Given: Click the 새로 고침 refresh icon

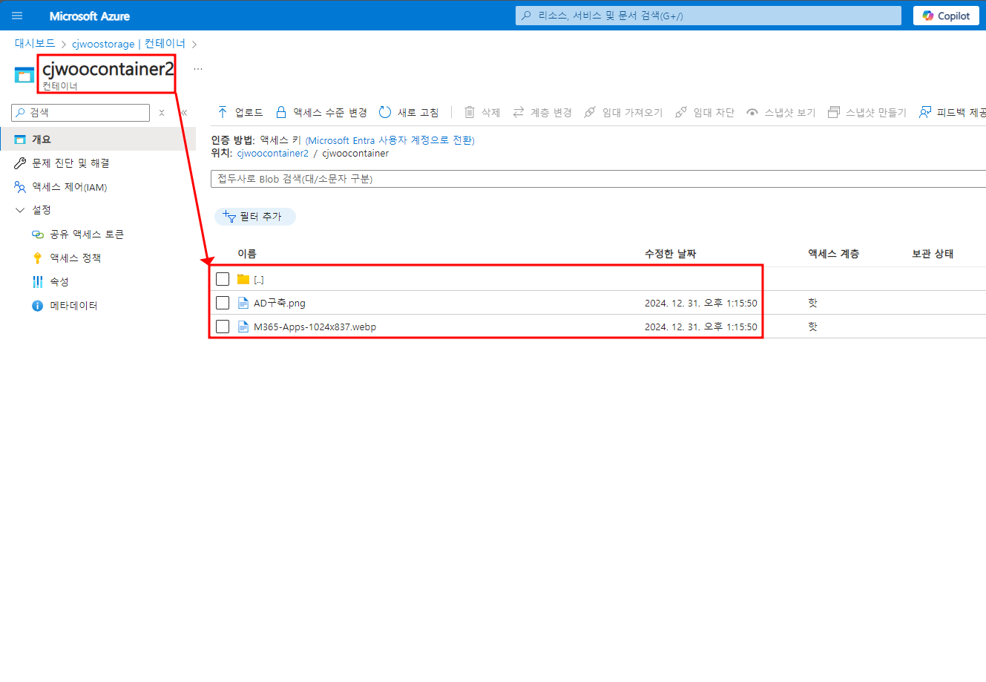Looking at the screenshot, I should [x=385, y=112].
